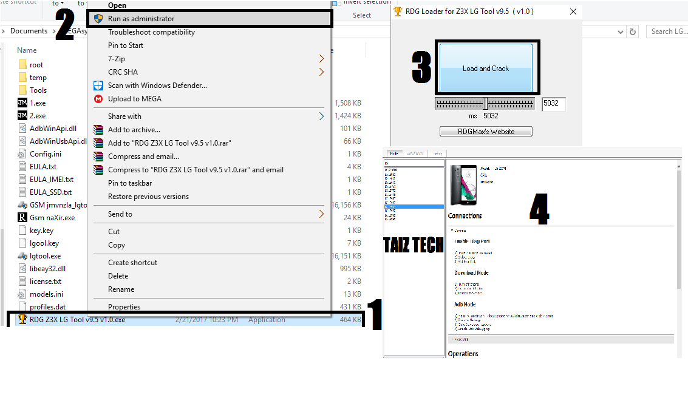Click the MEGA upload icon
The height and width of the screenshot is (415, 688).
[x=98, y=99]
